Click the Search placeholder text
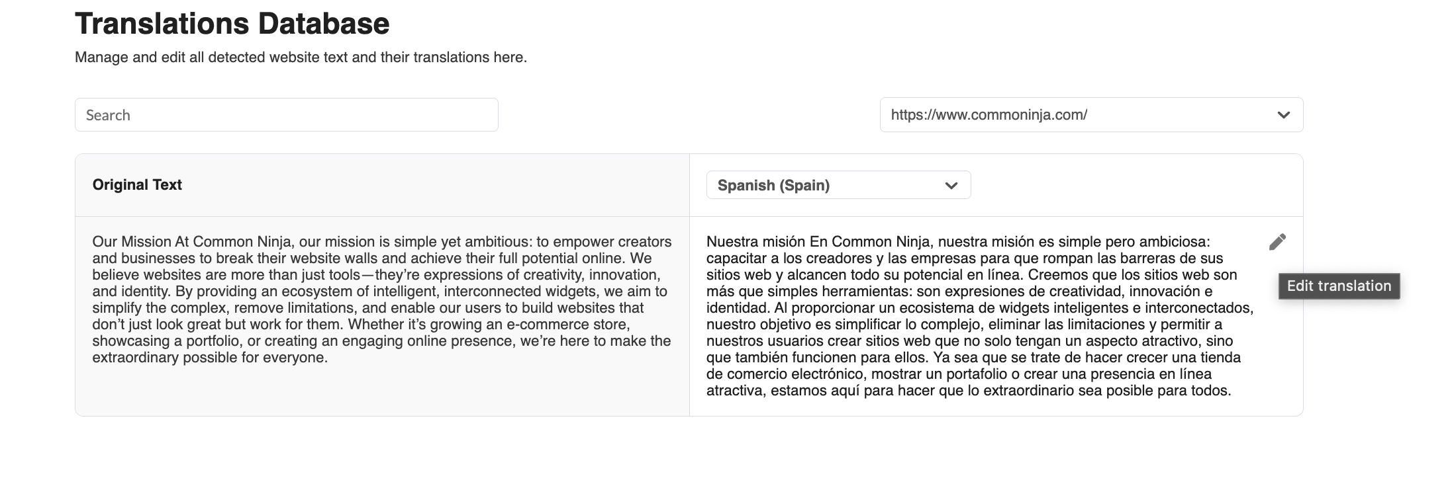 click(x=108, y=116)
